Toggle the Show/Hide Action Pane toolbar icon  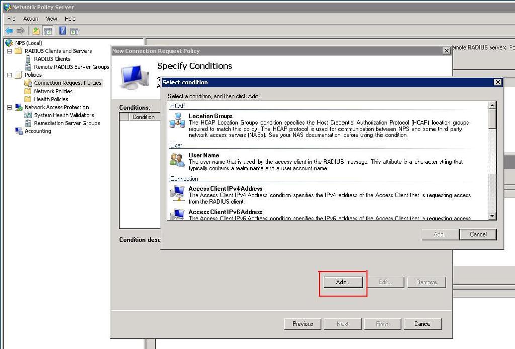pyautogui.click(x=74, y=31)
